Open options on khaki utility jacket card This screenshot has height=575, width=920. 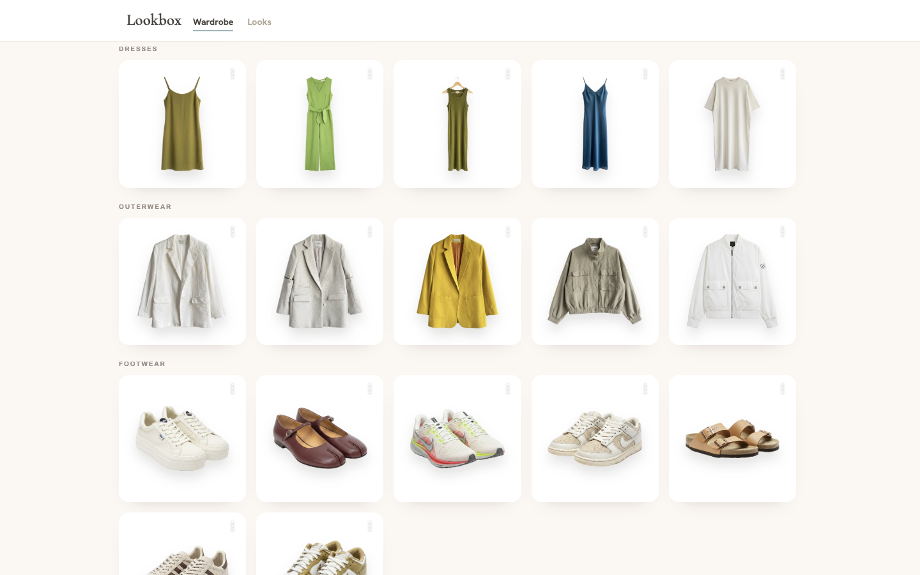coord(645,231)
